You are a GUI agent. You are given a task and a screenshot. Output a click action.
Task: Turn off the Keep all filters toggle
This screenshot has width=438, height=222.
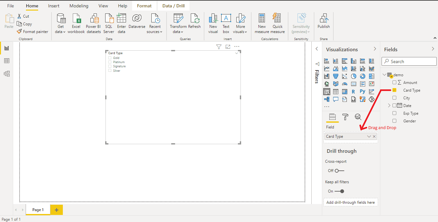[x=339, y=191]
